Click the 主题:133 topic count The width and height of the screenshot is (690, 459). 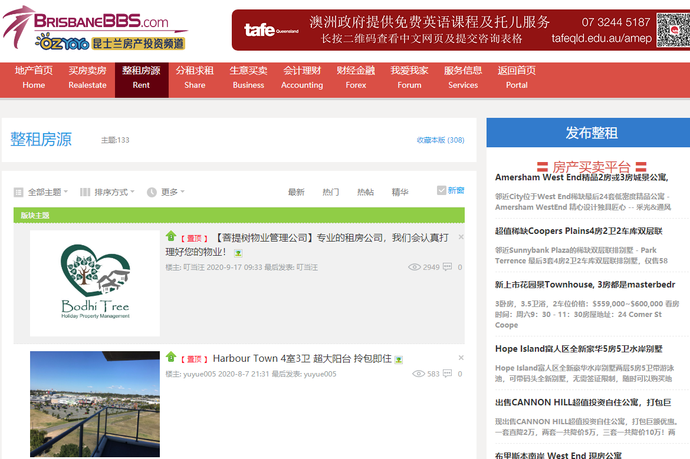(x=115, y=140)
